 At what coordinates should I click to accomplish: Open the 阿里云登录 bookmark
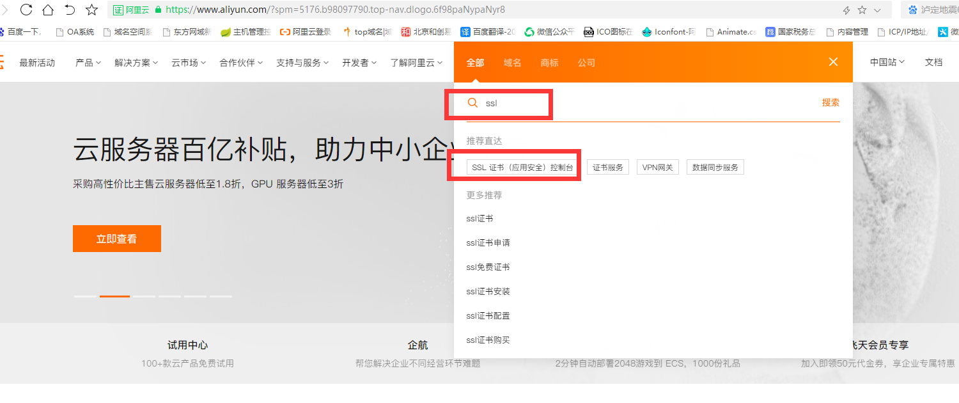coord(308,31)
